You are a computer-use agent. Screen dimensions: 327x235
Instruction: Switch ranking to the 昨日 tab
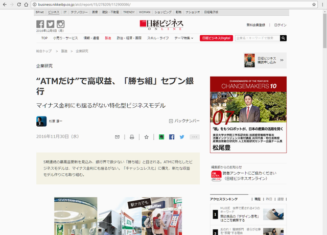269,199
